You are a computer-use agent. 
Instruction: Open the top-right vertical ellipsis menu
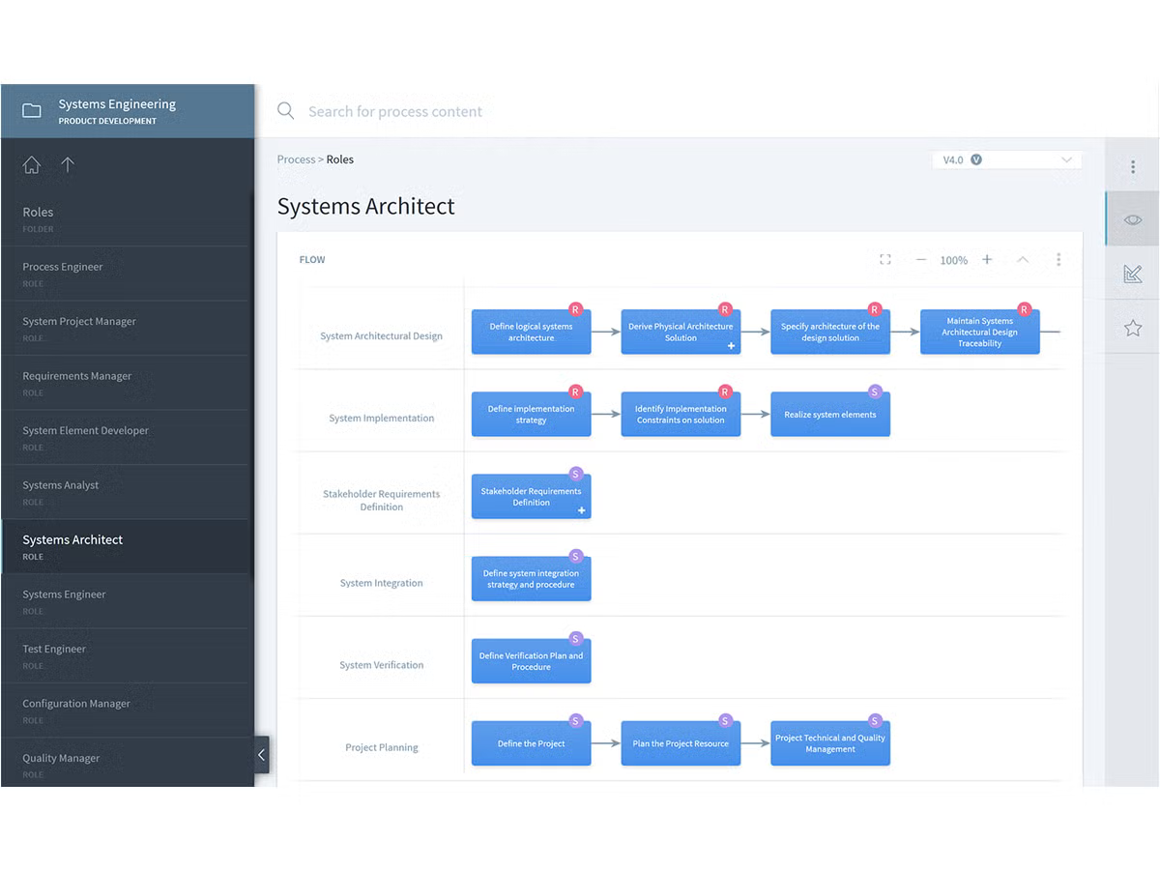[x=1132, y=165]
